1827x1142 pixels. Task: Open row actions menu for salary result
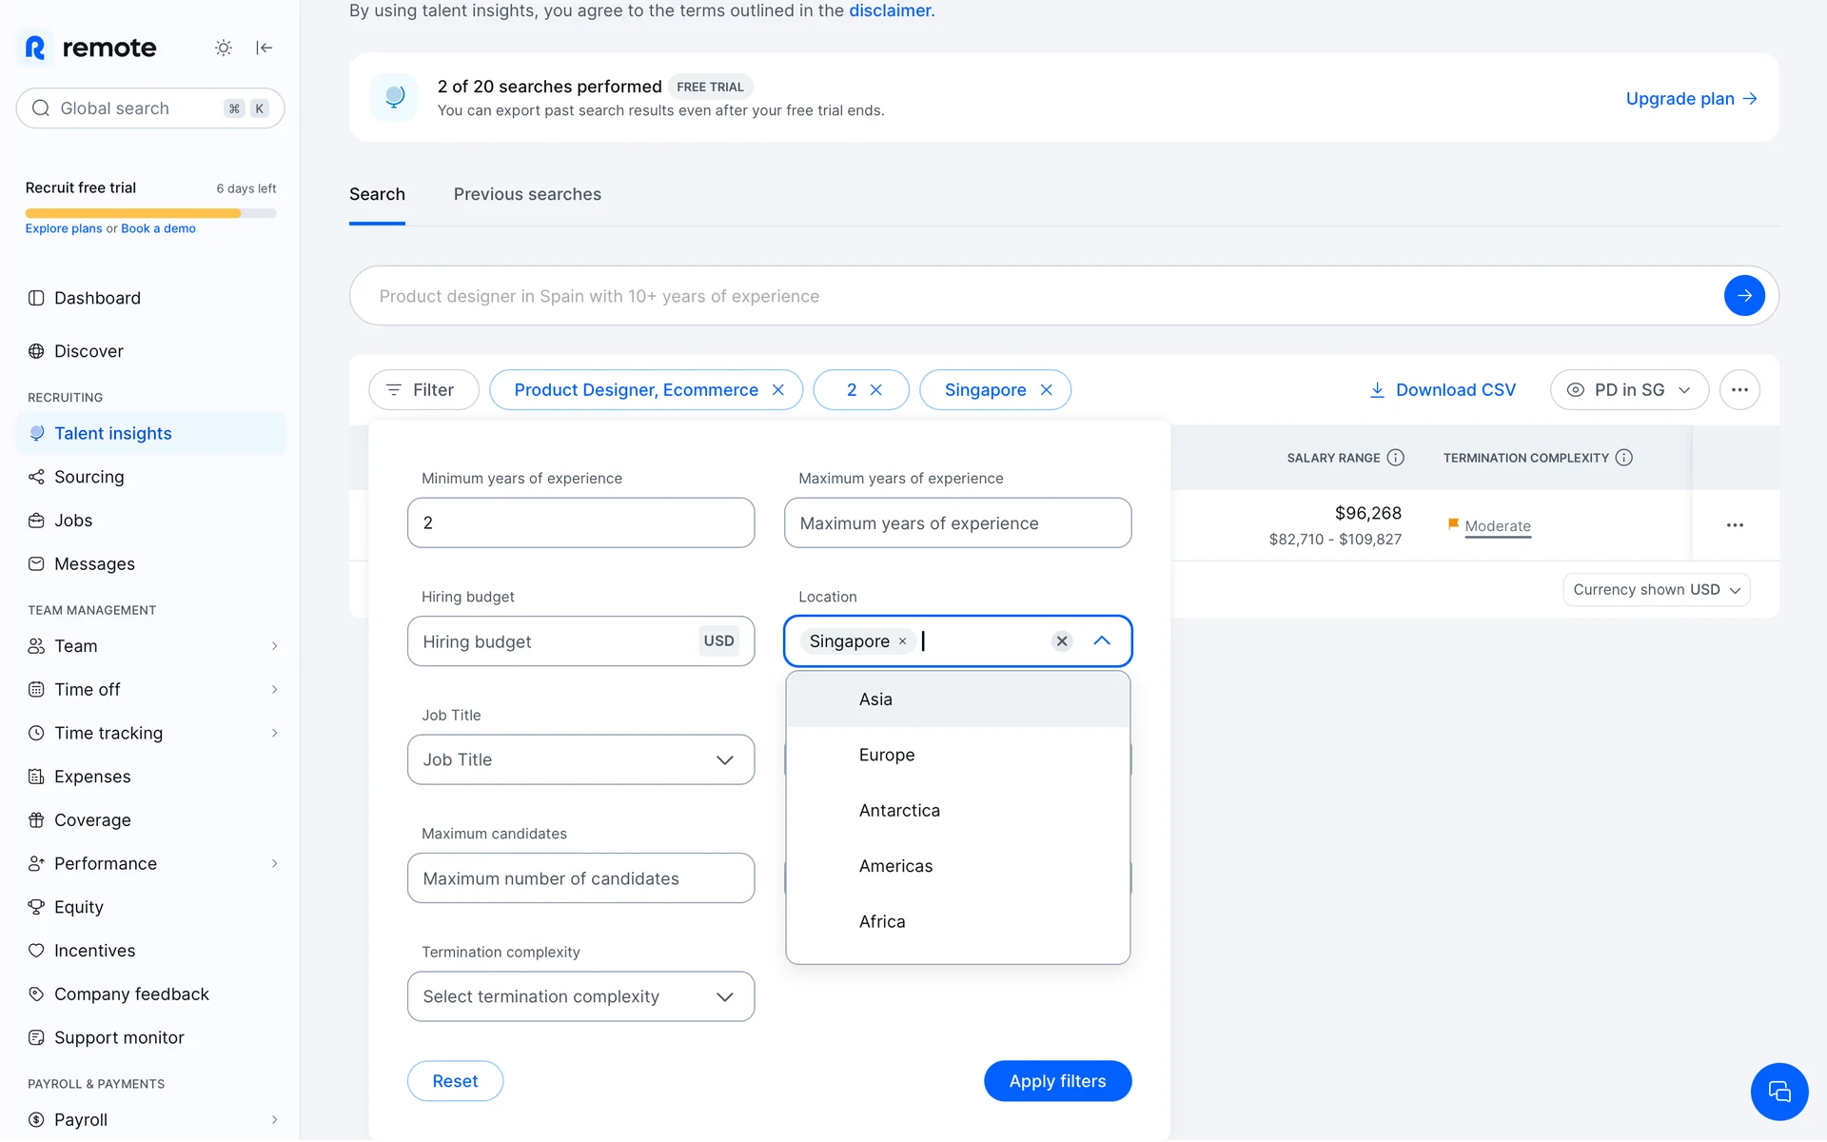[1735, 525]
